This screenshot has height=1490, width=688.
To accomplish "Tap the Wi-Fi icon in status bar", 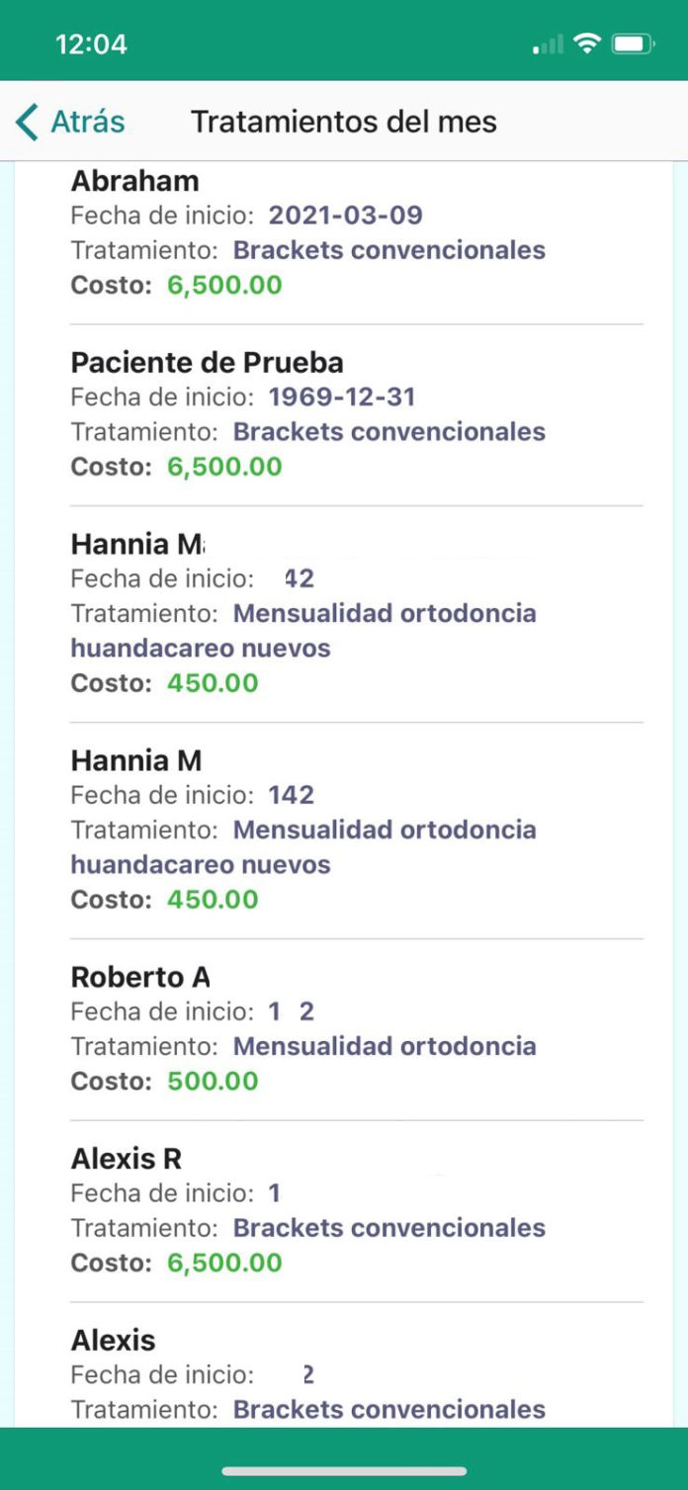I will tap(587, 44).
